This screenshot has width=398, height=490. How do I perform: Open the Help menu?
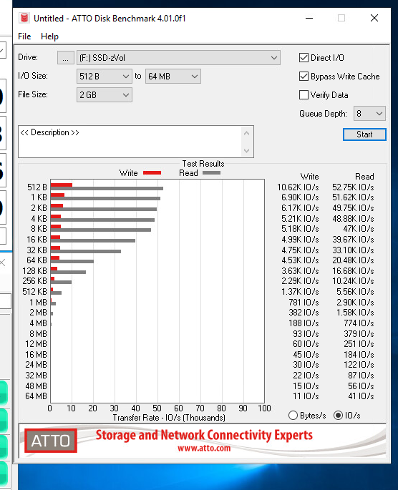point(49,36)
